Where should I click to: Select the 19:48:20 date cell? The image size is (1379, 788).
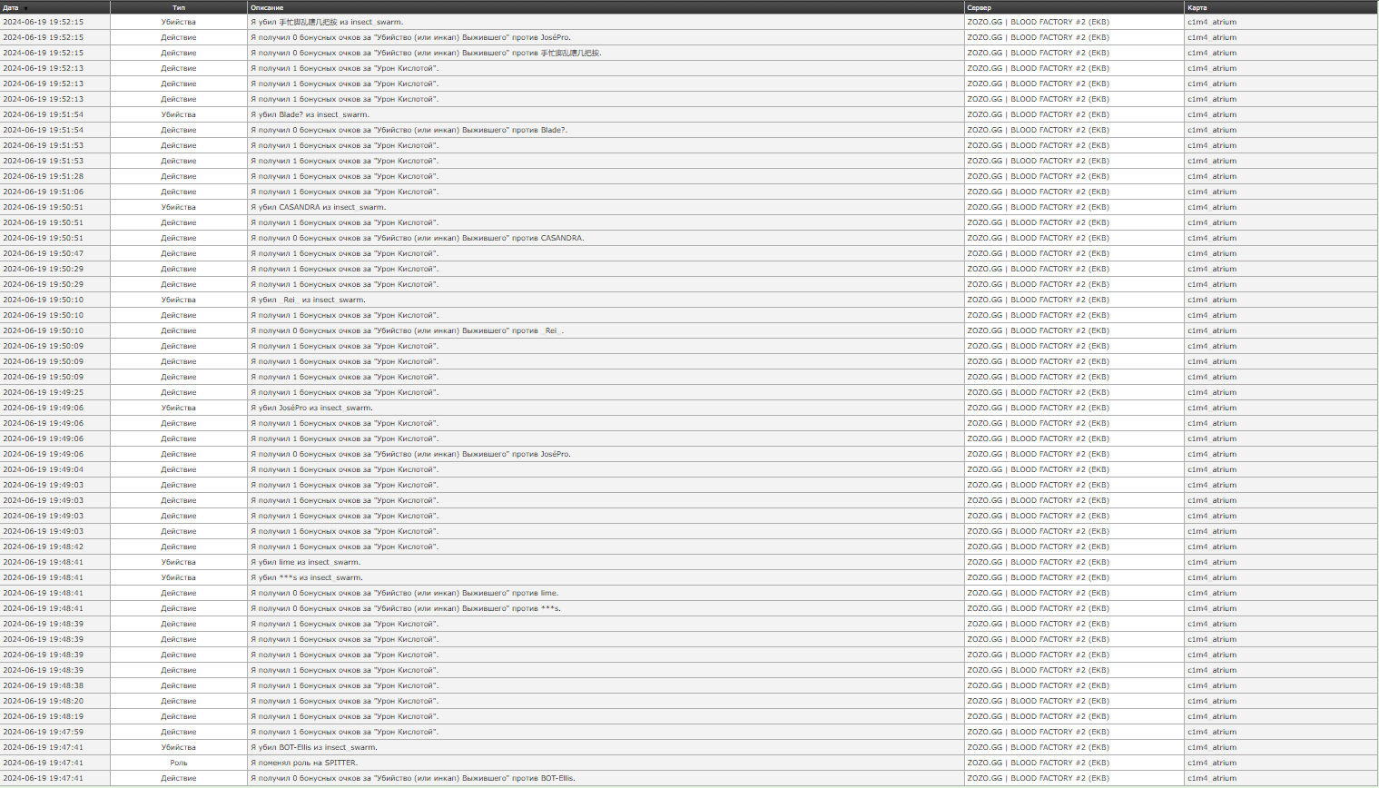point(43,701)
